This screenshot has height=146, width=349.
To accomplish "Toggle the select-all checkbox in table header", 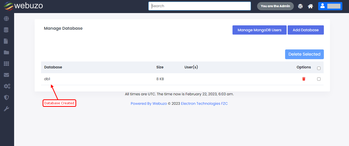I will coord(319,68).
